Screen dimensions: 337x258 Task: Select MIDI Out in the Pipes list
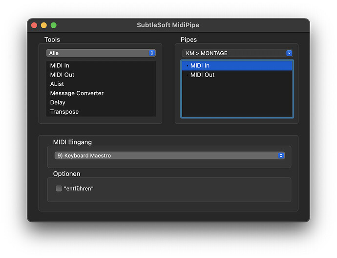point(237,75)
